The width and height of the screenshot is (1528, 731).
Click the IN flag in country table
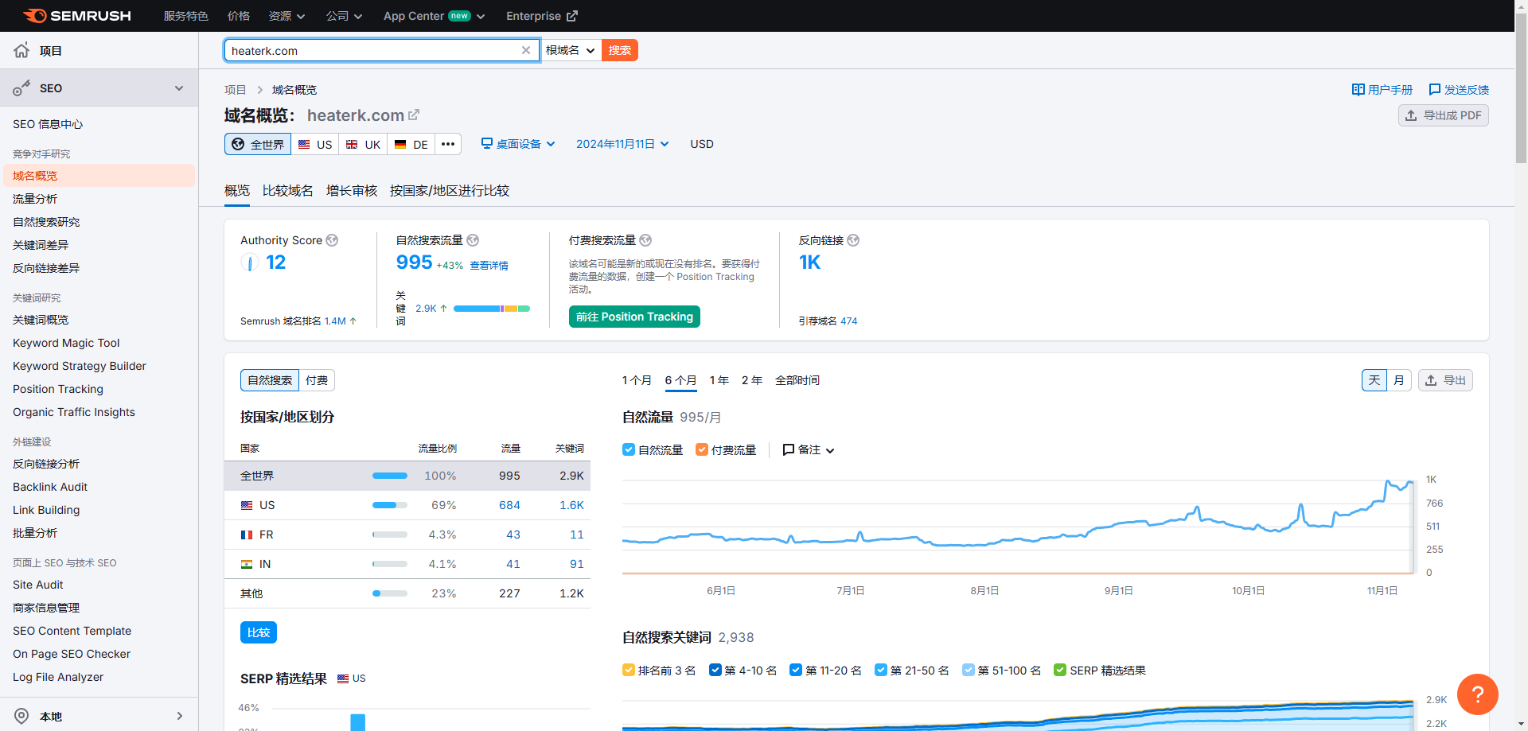(247, 564)
